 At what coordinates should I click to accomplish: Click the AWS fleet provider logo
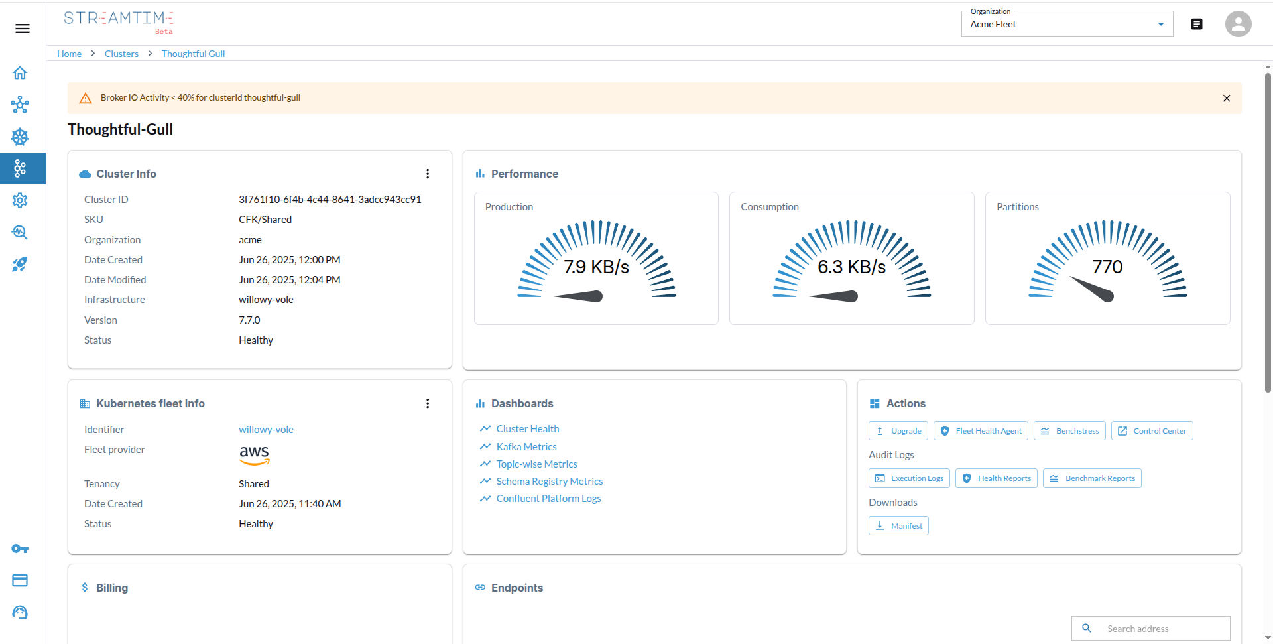click(254, 455)
